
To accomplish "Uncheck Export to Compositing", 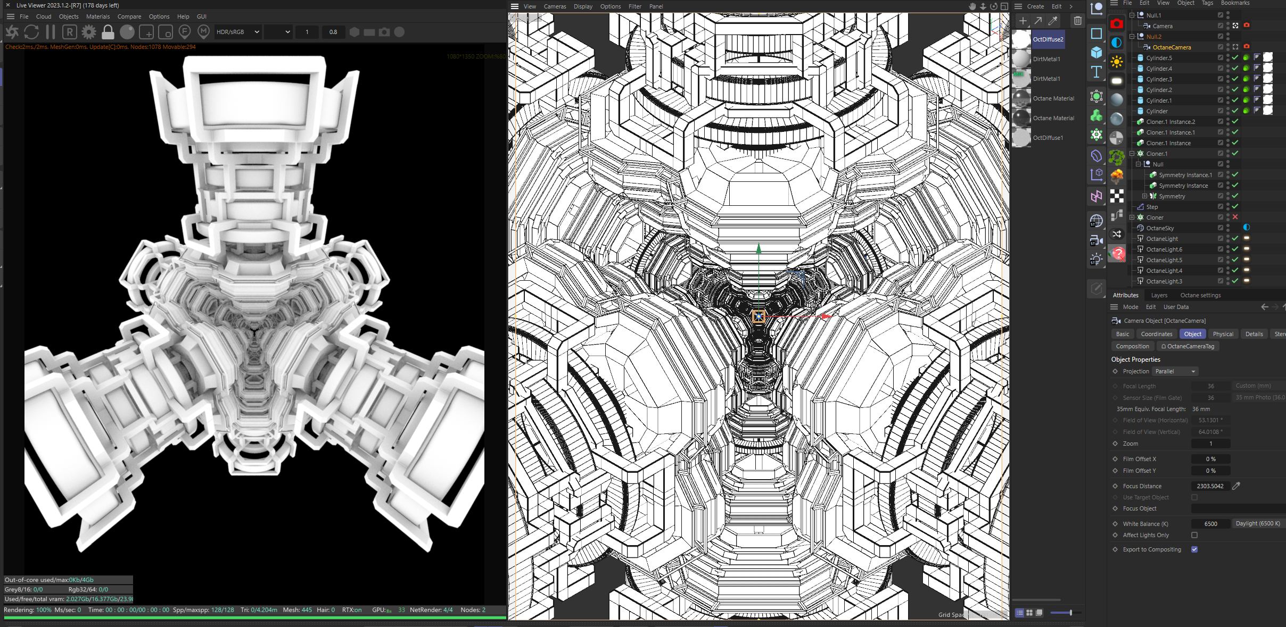I will 1194,549.
